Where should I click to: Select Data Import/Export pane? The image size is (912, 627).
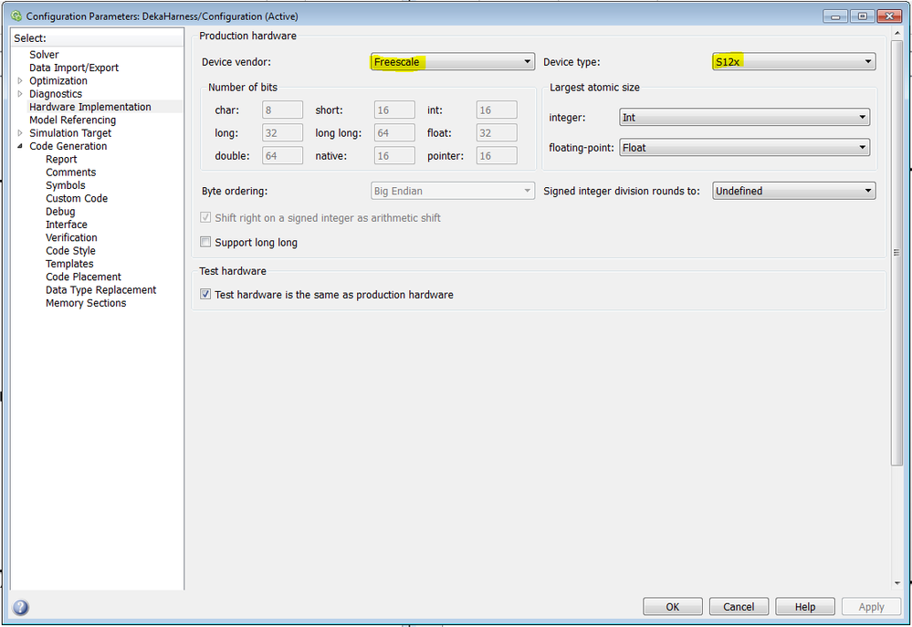click(x=74, y=68)
